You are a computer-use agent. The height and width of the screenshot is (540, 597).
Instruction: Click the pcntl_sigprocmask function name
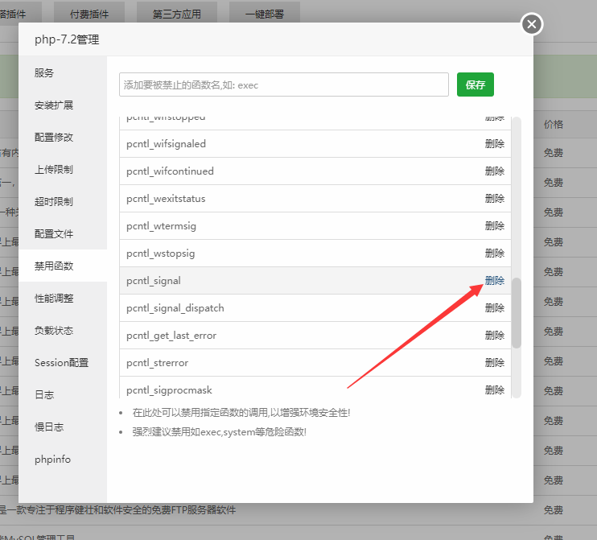[x=169, y=390]
